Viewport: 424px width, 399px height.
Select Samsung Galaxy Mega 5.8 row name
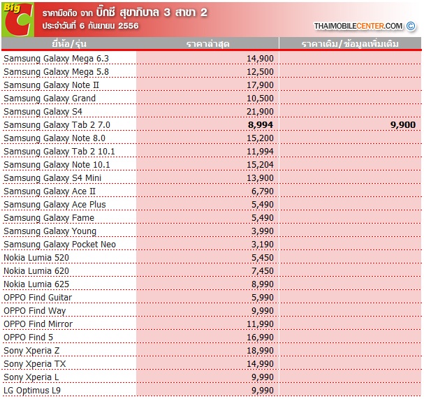coord(57,72)
